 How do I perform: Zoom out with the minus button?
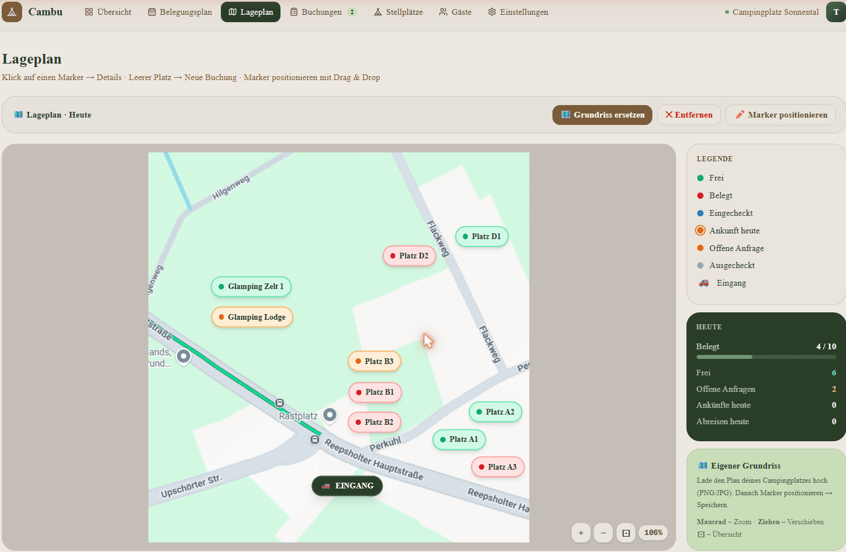[604, 533]
